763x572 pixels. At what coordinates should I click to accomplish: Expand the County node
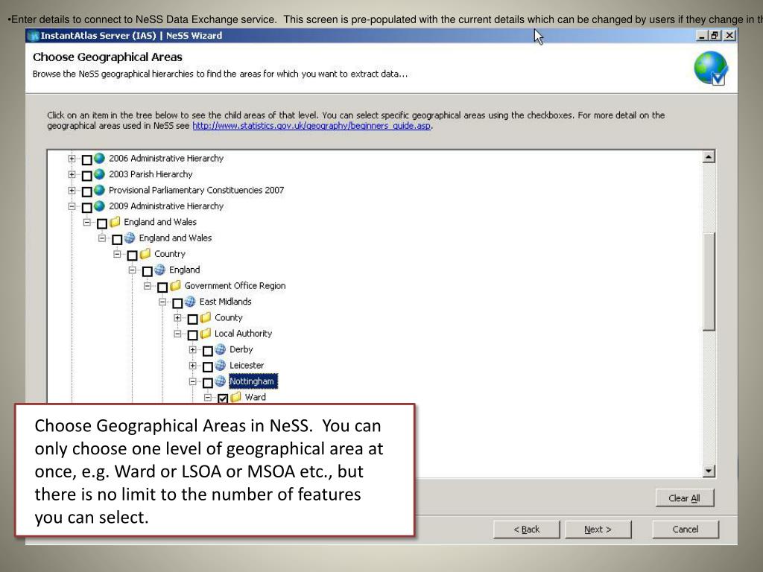pyautogui.click(x=177, y=317)
